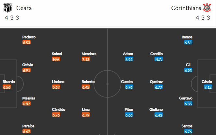This screenshot has width=216, height=135.
Task: Select player Ramos on the Corinthians side
Action: coord(187,37)
